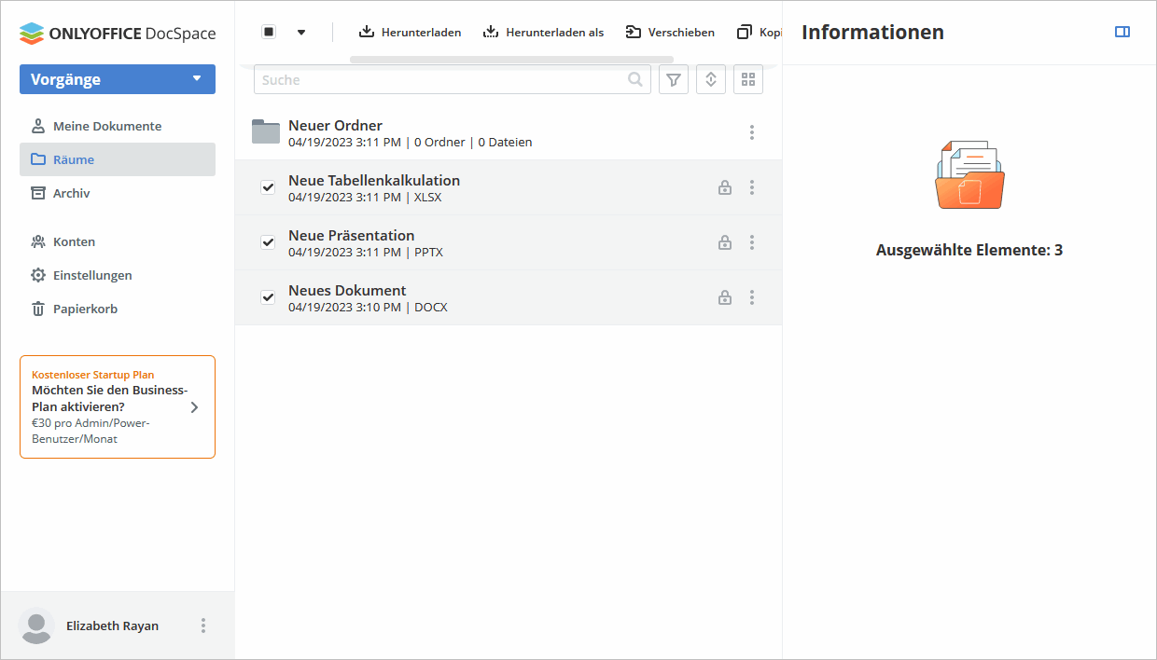1157x660 pixels.
Task: Click the Papierkorb trash icon
Action: 38,309
